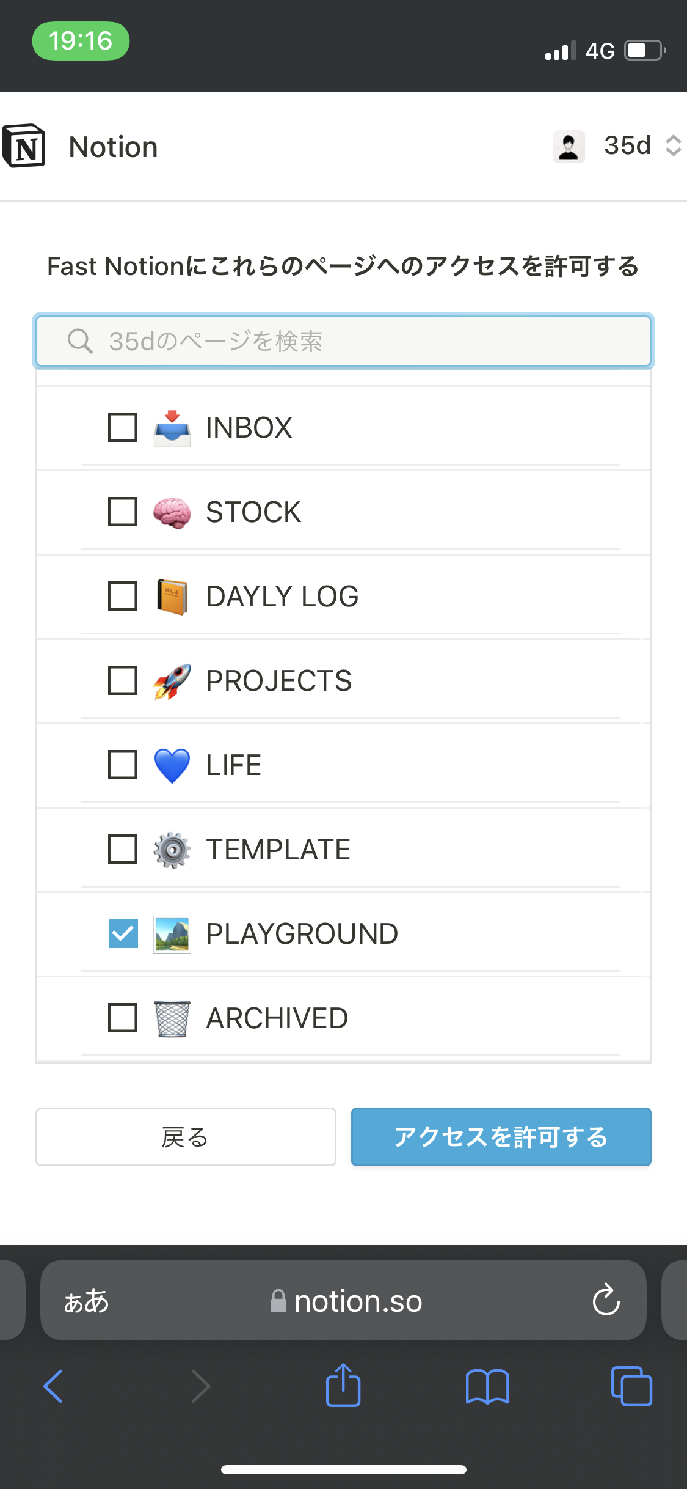This screenshot has height=1489, width=687.
Task: Open Safari text size ぁあ menu
Action: coord(87,1301)
